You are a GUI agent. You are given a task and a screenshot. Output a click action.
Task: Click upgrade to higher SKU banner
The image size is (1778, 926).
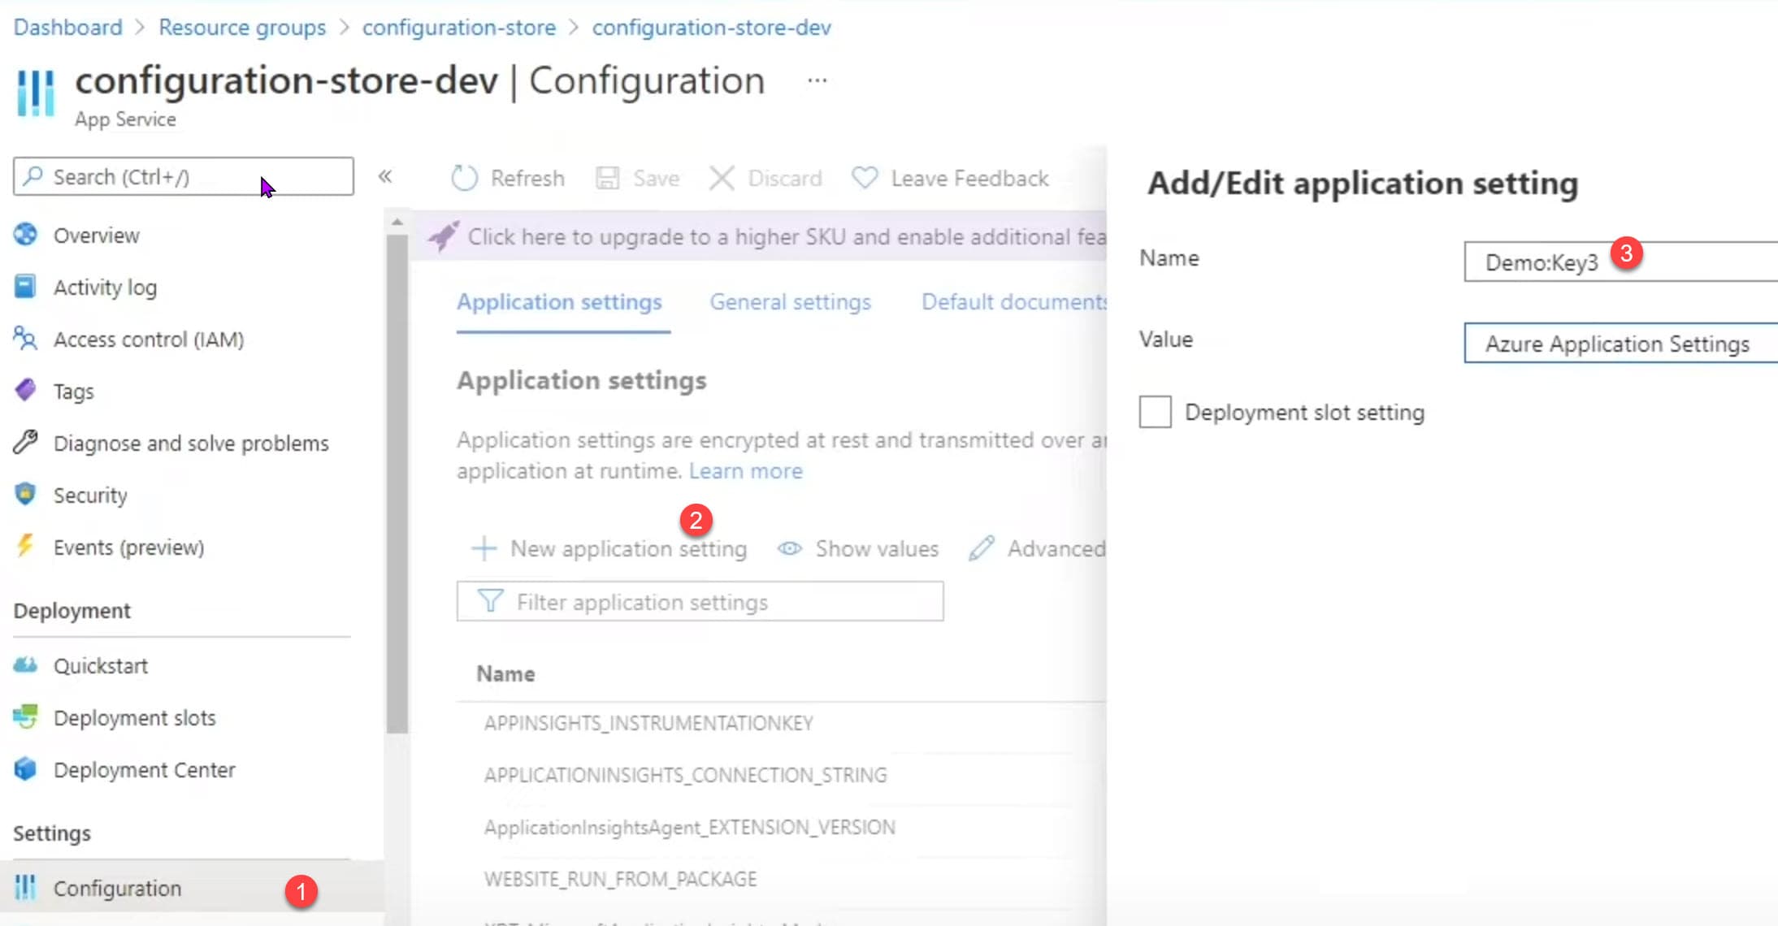tap(759, 236)
